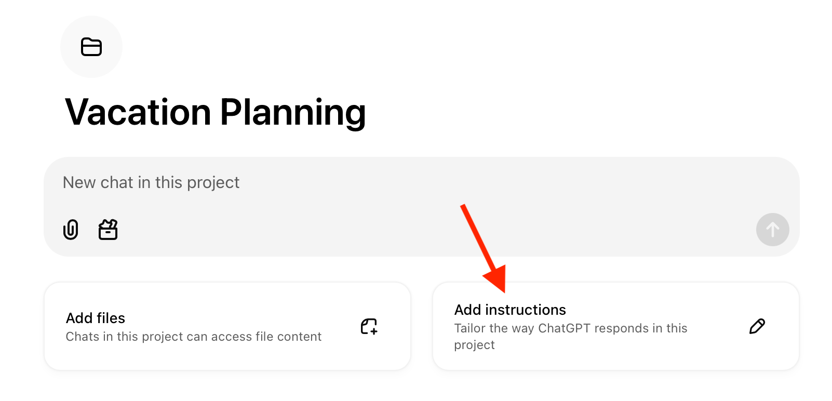
Task: Submit the chat with the up arrow button
Action: click(x=772, y=229)
